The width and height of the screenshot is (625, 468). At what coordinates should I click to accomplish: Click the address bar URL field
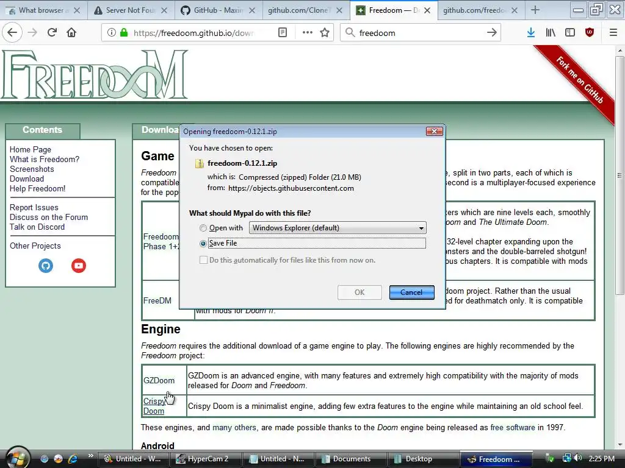(193, 33)
